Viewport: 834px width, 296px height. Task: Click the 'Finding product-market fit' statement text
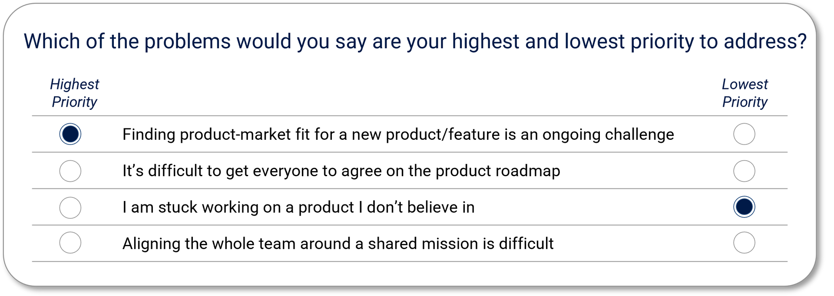pos(398,135)
